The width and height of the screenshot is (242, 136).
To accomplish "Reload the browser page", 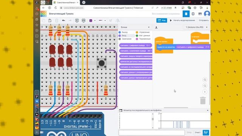I will click(56, 8).
